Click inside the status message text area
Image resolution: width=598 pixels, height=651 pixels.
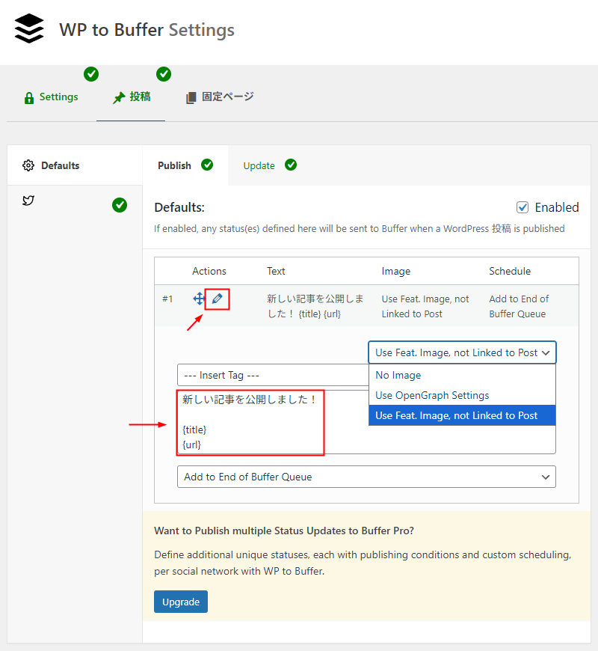(250, 421)
